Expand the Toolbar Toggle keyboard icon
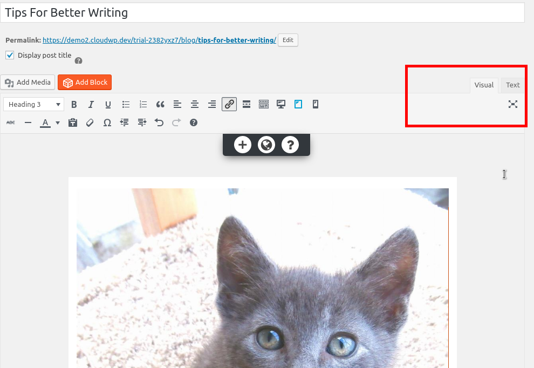534x368 pixels. (x=264, y=104)
